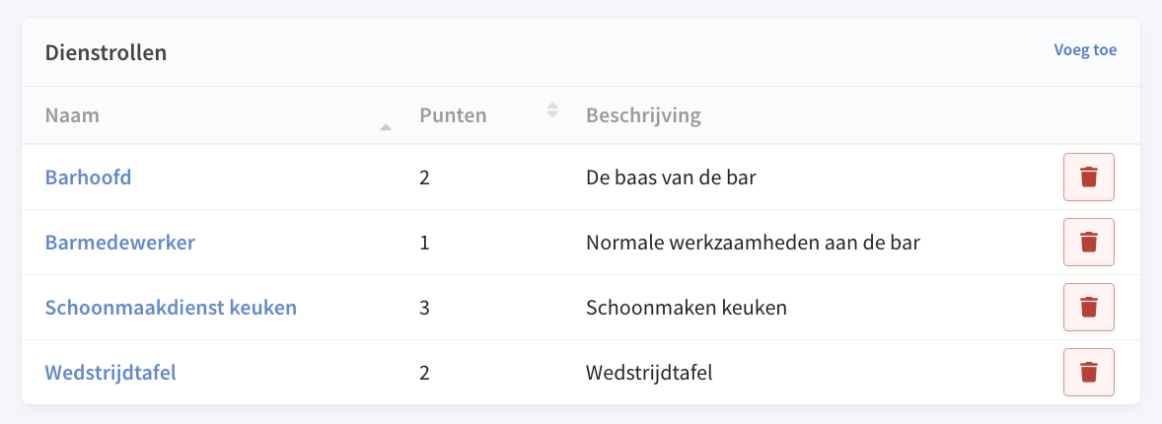Open the Barhoofd role link

(88, 177)
